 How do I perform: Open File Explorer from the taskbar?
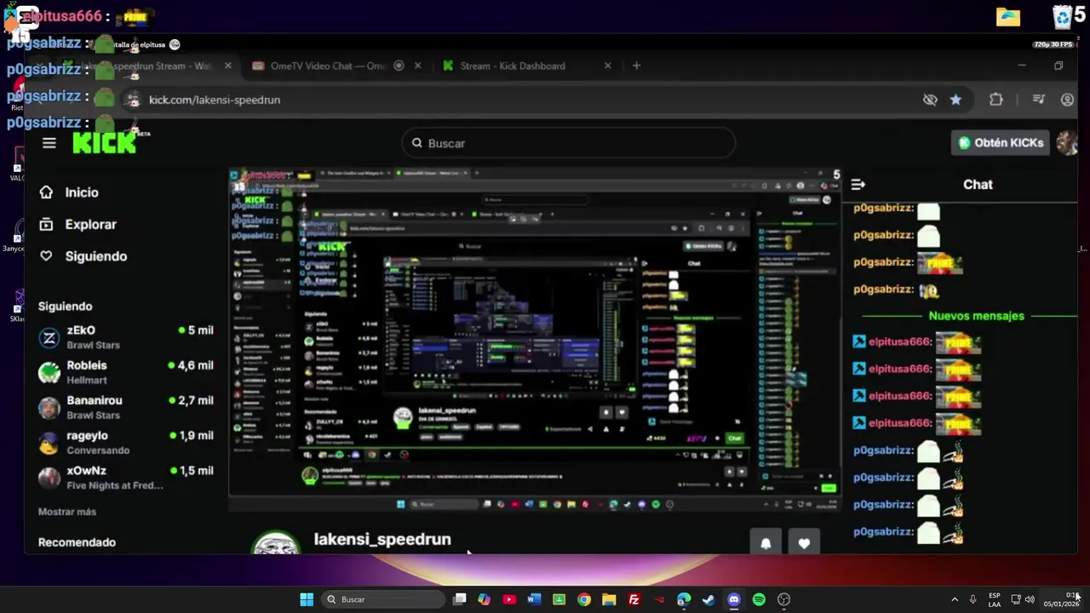pyautogui.click(x=609, y=599)
